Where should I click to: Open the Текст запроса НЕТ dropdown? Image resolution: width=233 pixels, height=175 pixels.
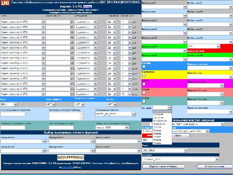click(x=51, y=104)
